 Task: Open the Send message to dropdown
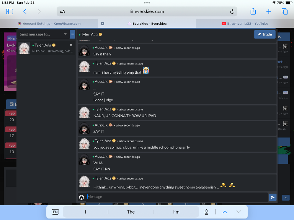(43, 34)
